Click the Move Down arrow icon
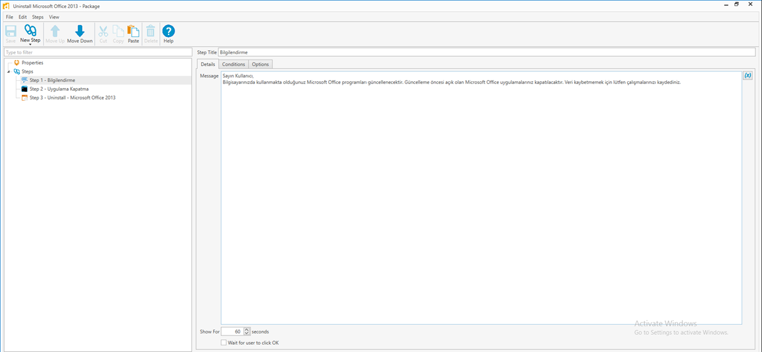 click(79, 30)
